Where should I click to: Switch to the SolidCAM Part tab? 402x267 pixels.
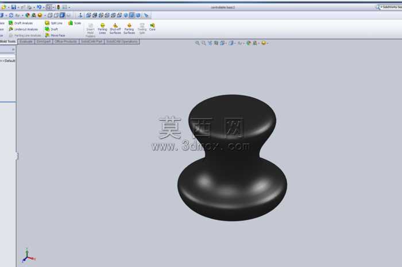91,41
